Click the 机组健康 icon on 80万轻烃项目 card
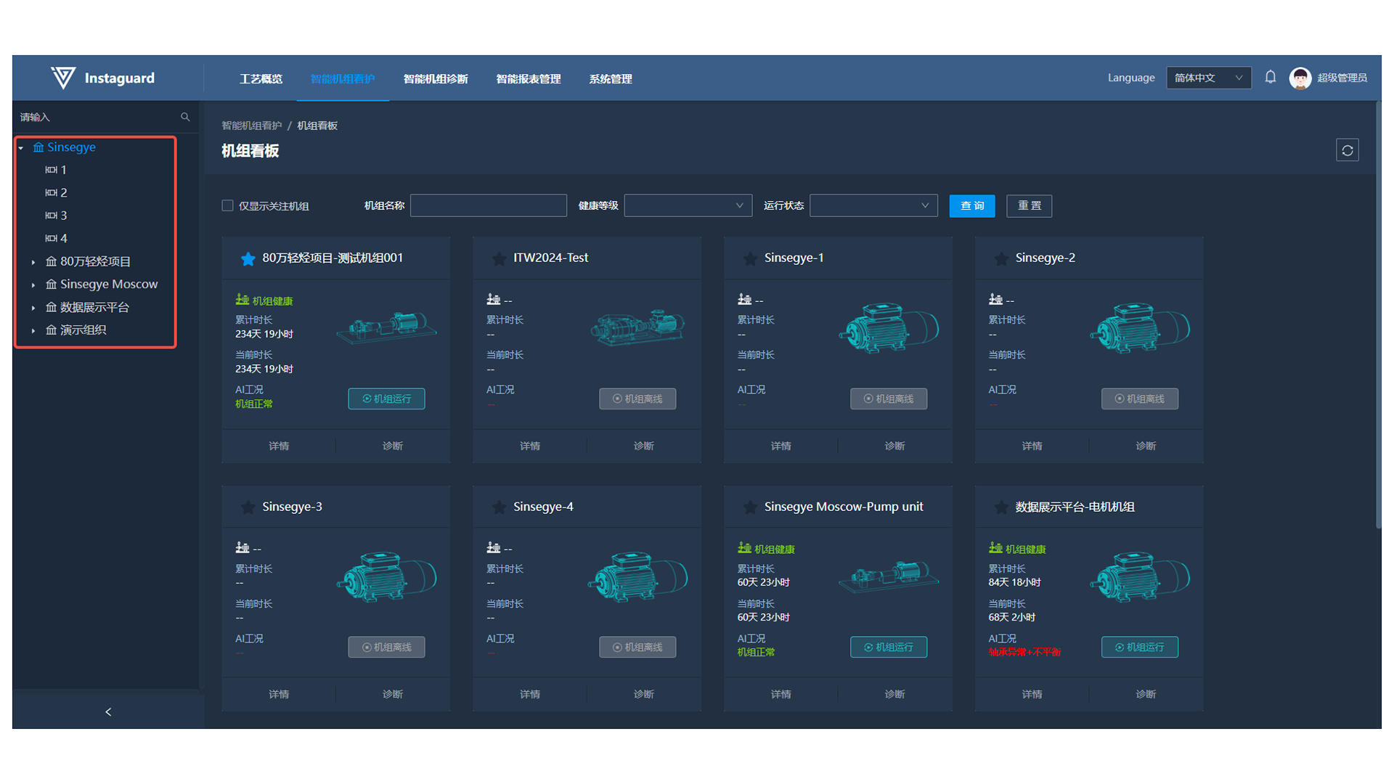 point(242,300)
